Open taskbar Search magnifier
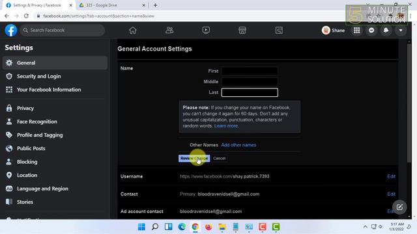Viewport: 417px width, 234px height. pos(155,227)
